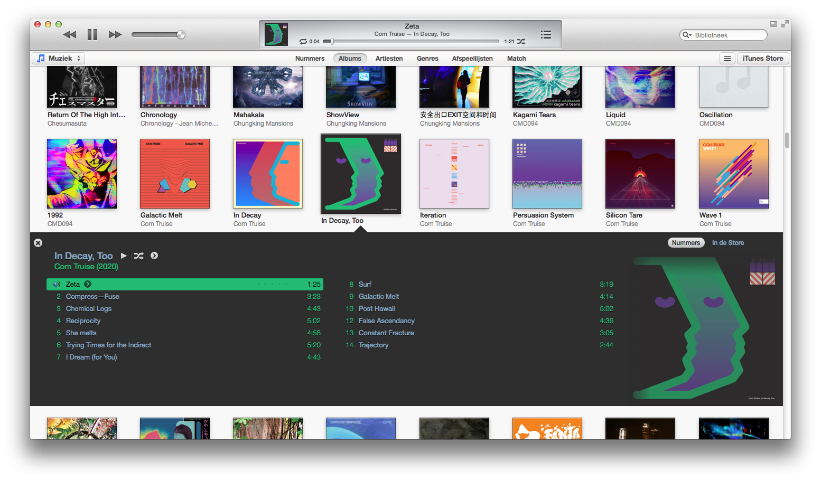Open the Wave 1 album cover
The width and height of the screenshot is (821, 481).
tap(734, 174)
